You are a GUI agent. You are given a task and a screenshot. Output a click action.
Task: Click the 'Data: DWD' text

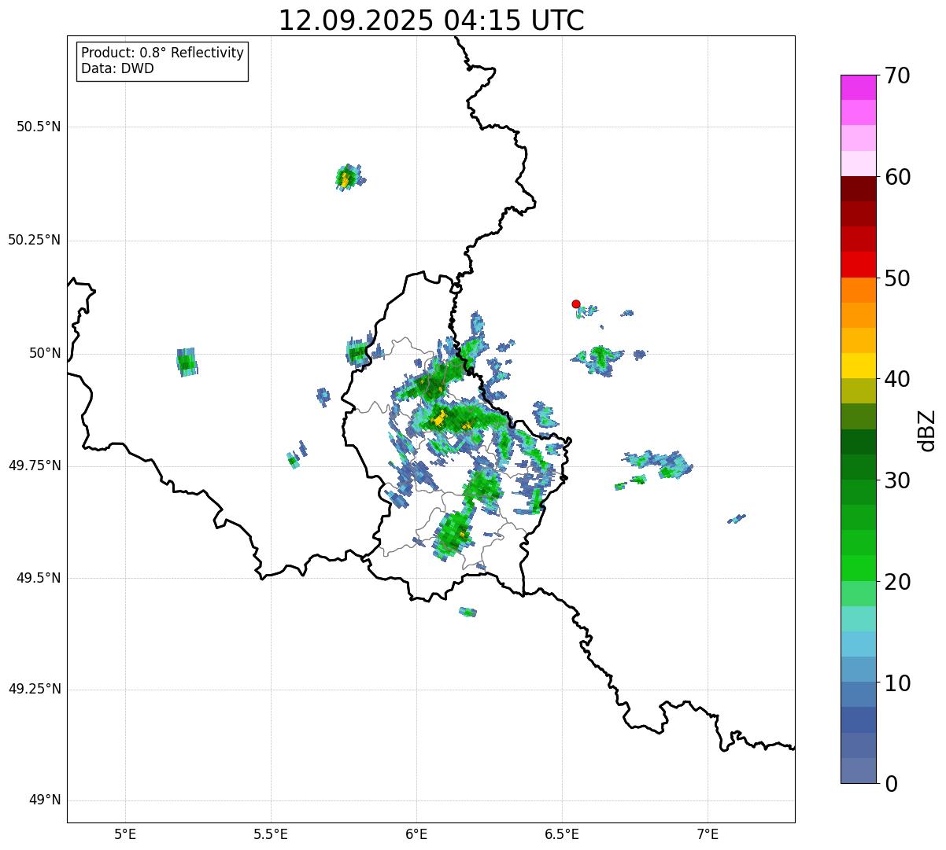(x=117, y=68)
